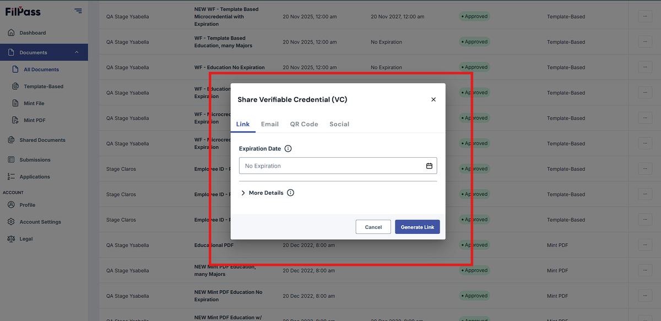Click the info icon next to More Details
The width and height of the screenshot is (661, 321).
[290, 193]
